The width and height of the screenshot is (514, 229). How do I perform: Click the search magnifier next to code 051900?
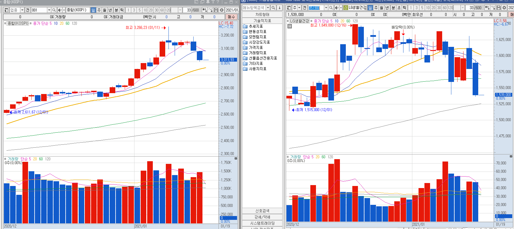[x=331, y=8]
